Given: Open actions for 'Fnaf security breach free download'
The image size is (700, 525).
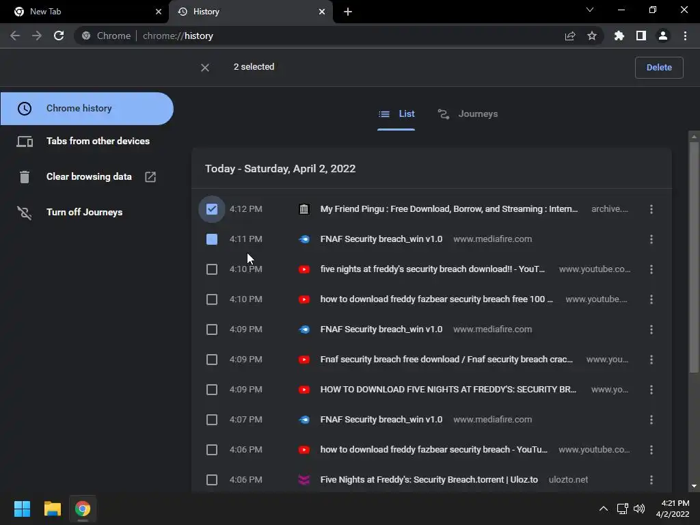Looking at the screenshot, I should (651, 360).
